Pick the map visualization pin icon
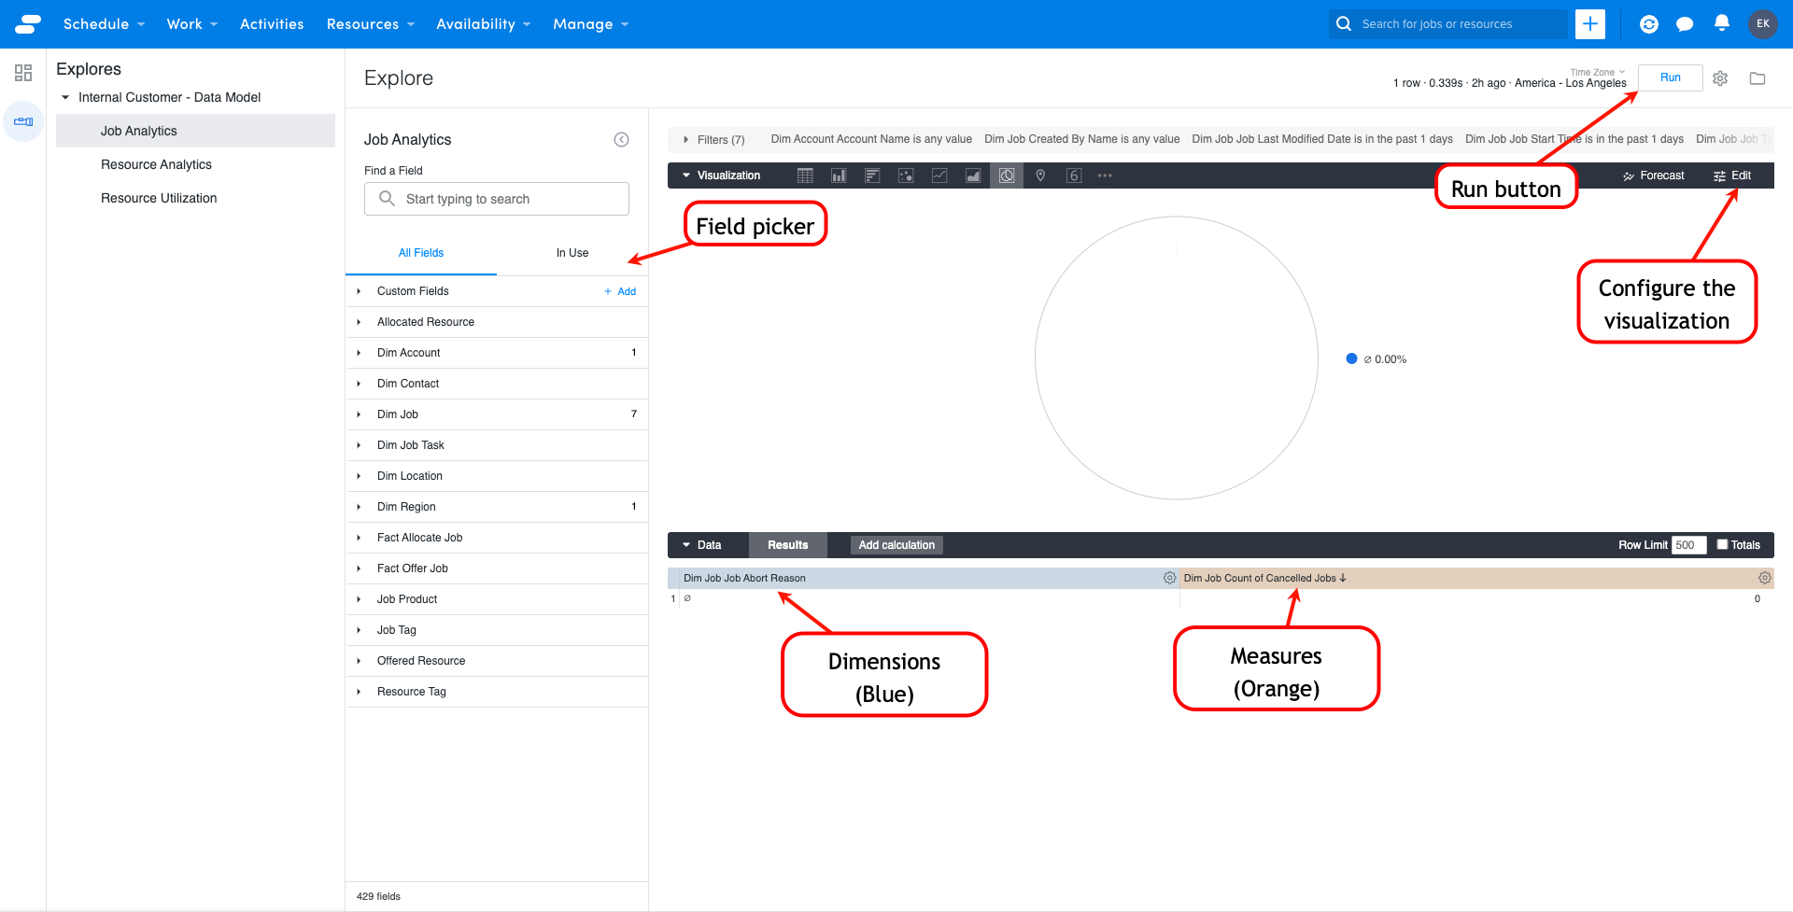 1040,175
